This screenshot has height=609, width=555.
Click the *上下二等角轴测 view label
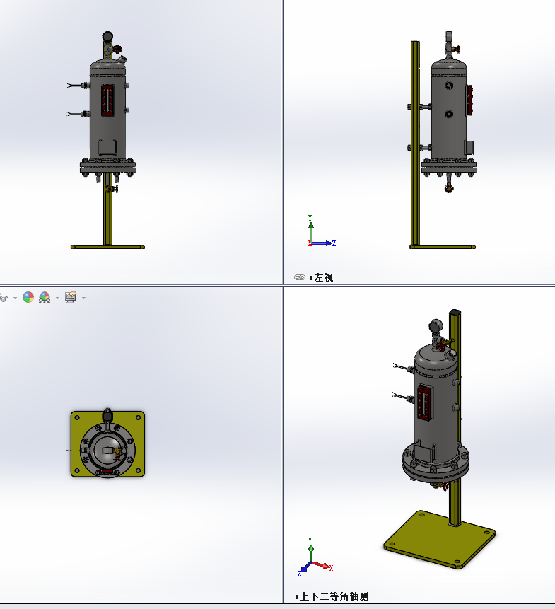point(332,596)
